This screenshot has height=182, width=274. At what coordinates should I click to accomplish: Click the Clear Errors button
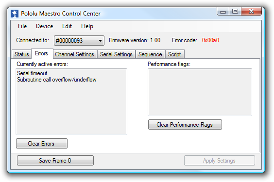pyautogui.click(x=42, y=144)
